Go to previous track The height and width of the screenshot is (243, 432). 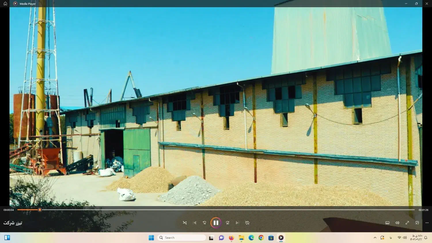click(x=195, y=223)
